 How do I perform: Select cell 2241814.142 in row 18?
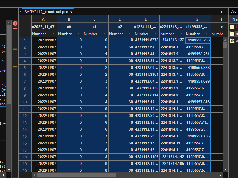(172, 157)
